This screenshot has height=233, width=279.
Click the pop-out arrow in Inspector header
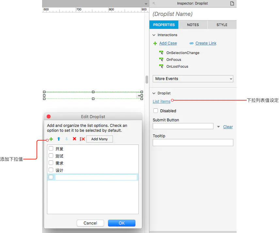(154, 3)
